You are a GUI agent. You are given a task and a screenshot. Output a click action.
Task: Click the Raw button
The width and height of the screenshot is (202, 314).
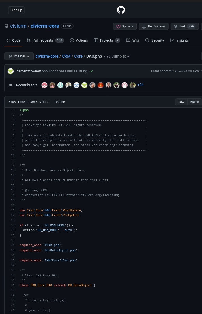coord(181,102)
